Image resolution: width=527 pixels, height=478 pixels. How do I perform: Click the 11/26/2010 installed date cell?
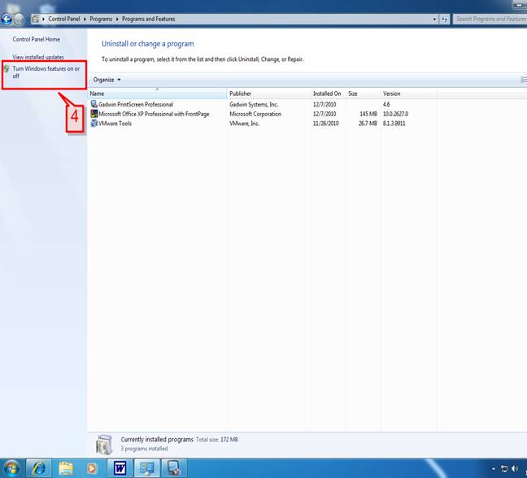(x=325, y=124)
